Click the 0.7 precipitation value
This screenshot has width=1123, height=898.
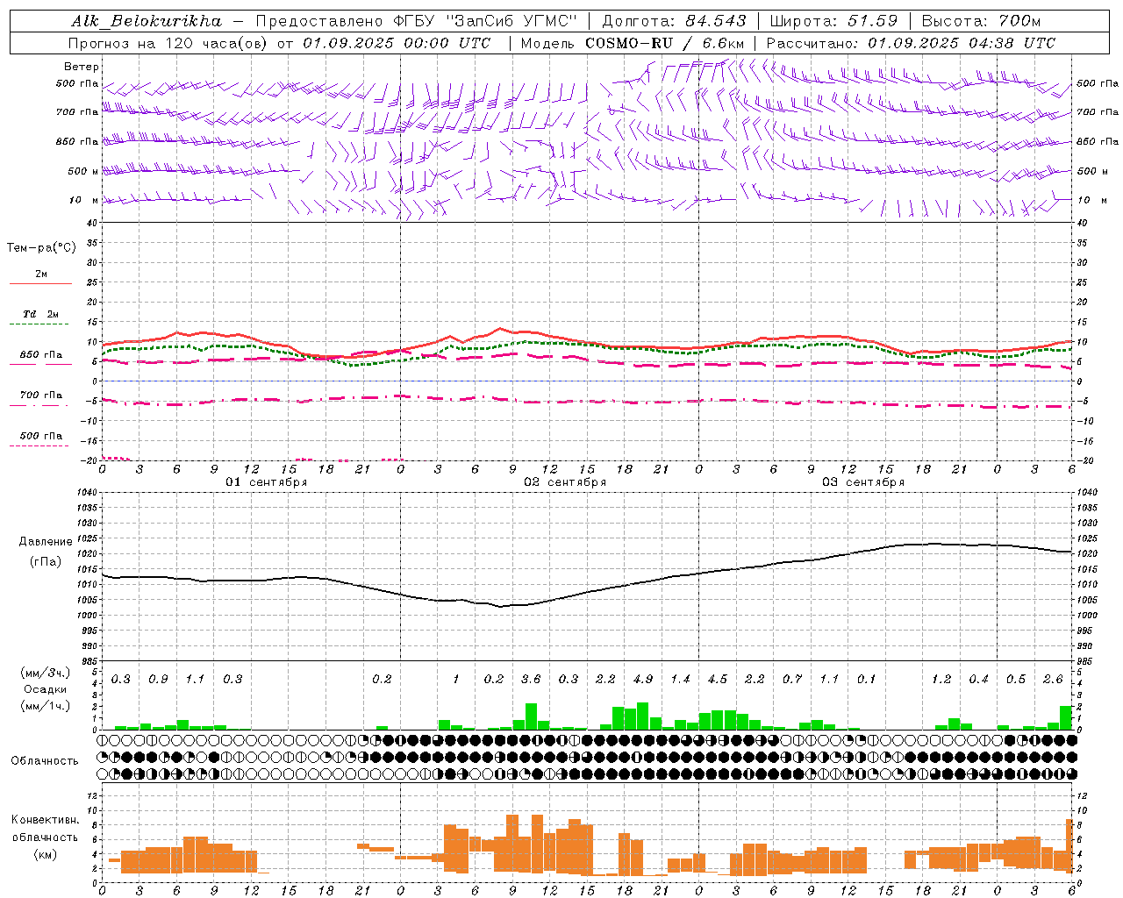[x=792, y=680]
